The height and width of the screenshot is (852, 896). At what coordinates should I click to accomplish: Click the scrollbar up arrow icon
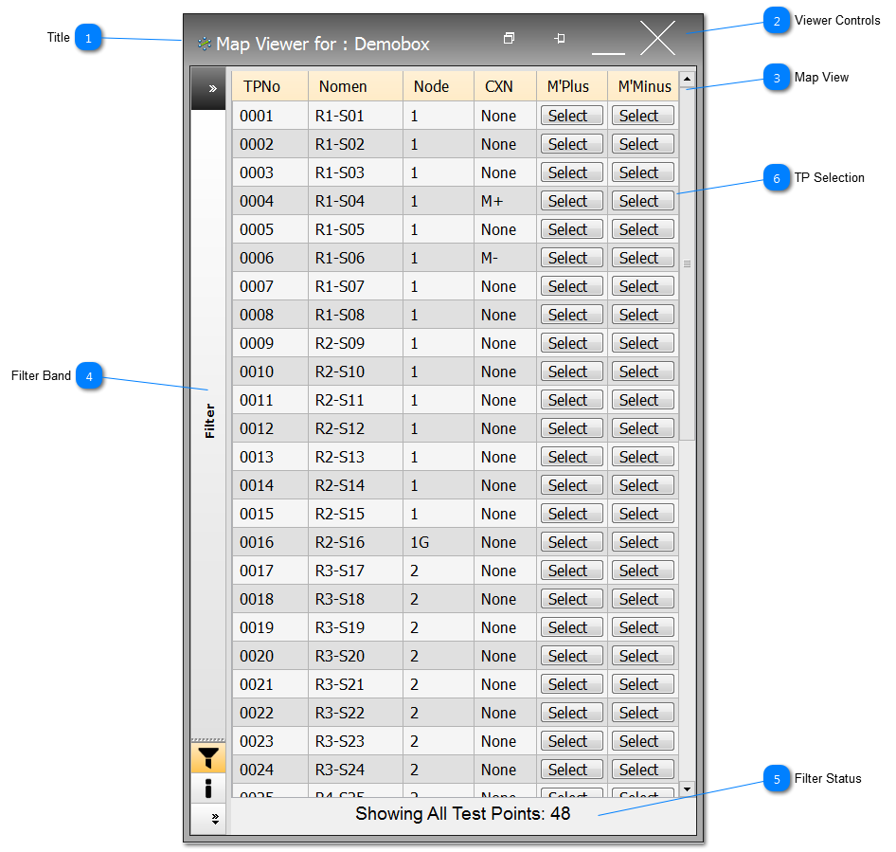click(686, 80)
